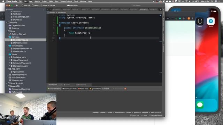
Task: Expand the Dependencies folder
Action: (x=8, y=25)
